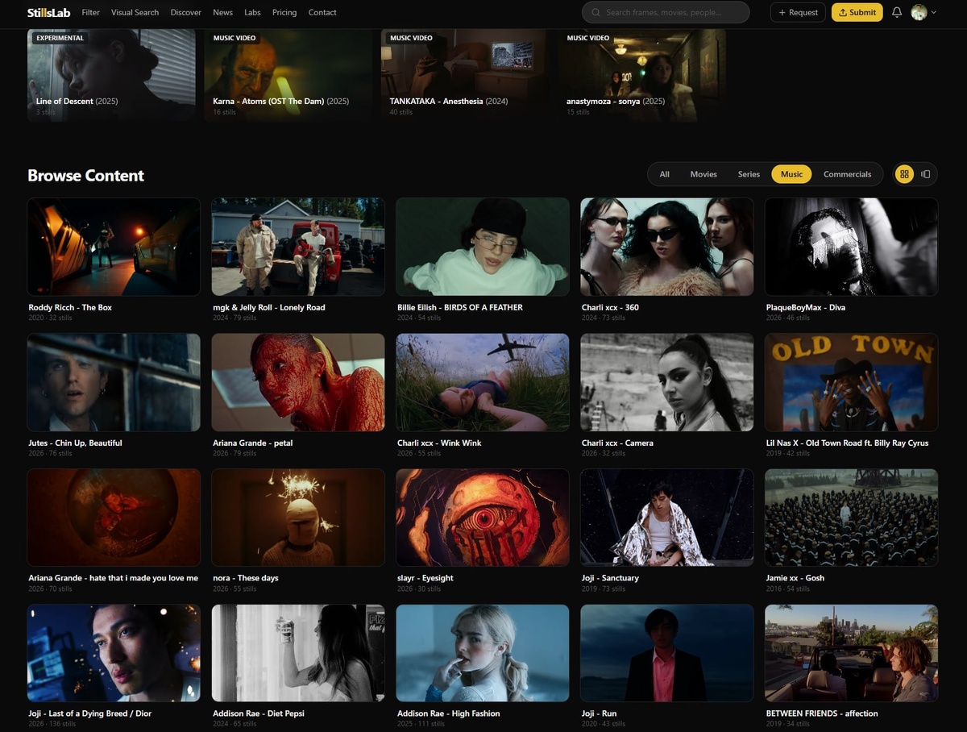Select the All content filter

pyautogui.click(x=665, y=174)
